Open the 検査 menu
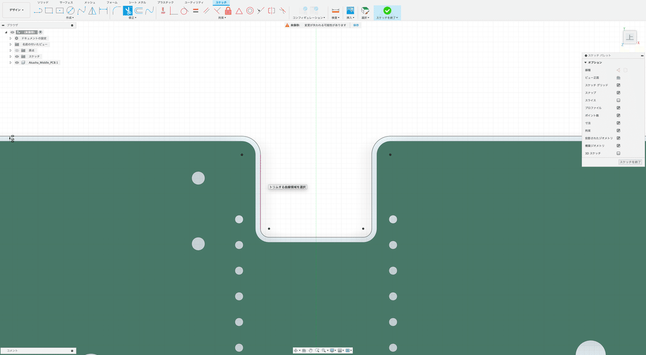 tap(335, 18)
